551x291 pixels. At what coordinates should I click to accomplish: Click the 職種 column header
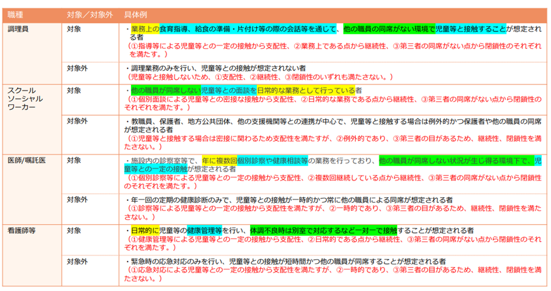(x=15, y=14)
